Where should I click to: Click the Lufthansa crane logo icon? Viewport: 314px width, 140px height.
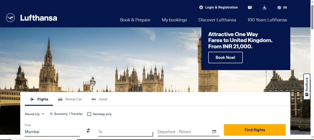point(10,18)
